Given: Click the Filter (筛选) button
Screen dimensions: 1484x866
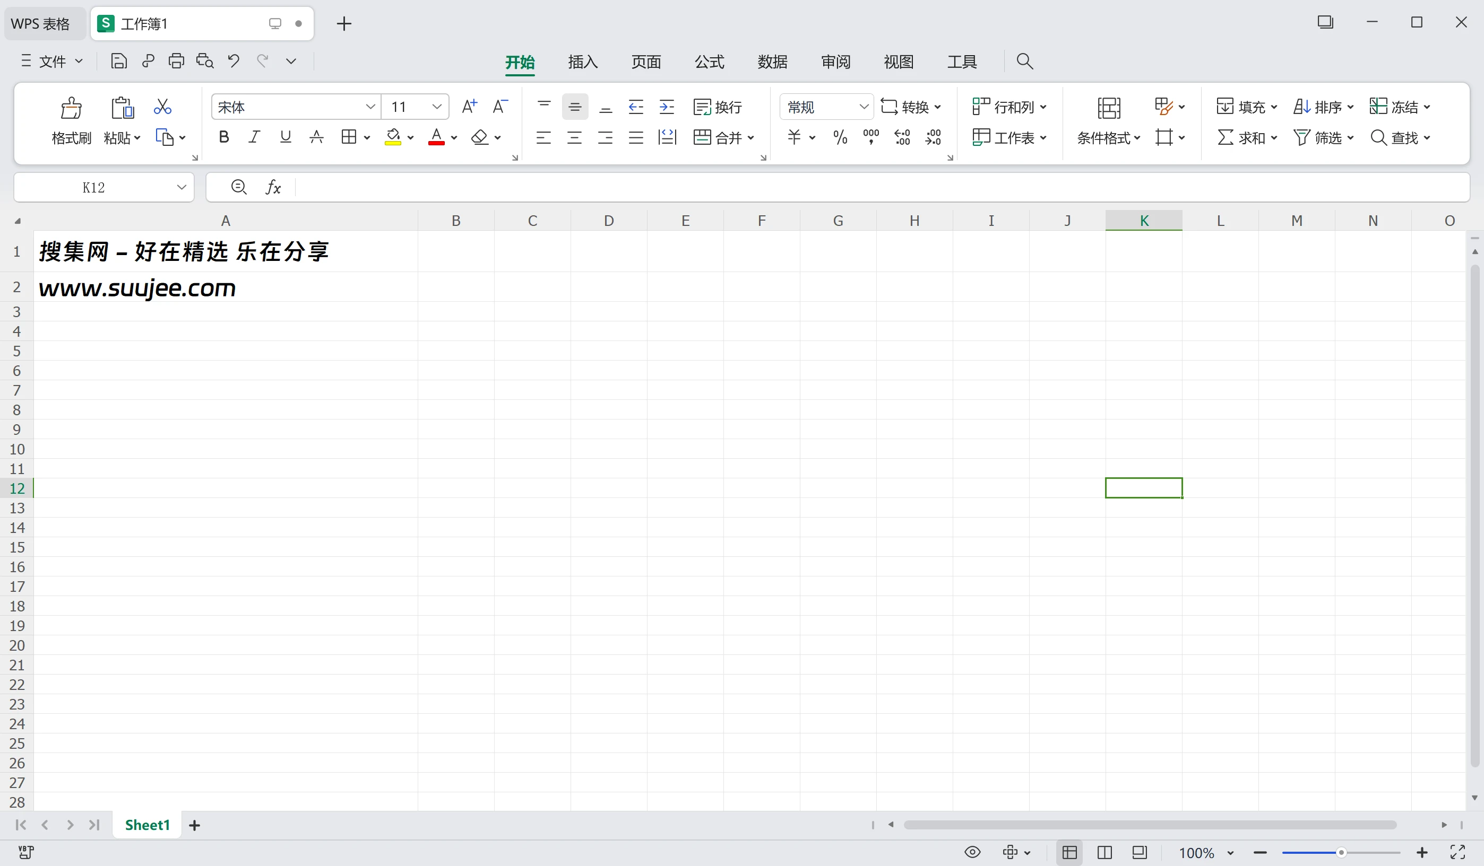Looking at the screenshot, I should 1323,138.
